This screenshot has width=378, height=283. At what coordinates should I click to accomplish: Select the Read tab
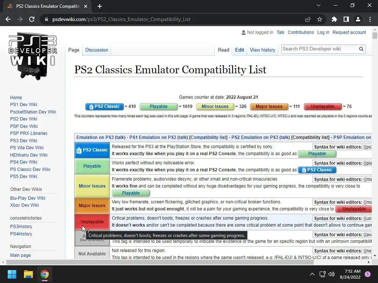click(223, 50)
